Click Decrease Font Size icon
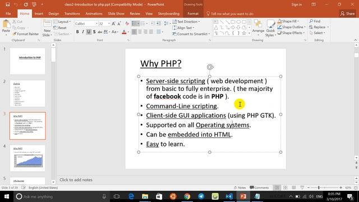Image resolution: width=359 pixels, height=202 pixels. pos(119,24)
